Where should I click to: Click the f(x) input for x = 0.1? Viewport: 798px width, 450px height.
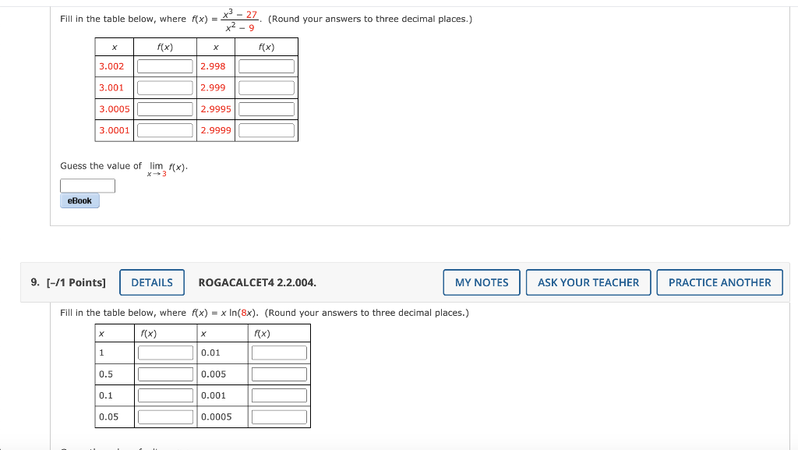pyautogui.click(x=165, y=395)
